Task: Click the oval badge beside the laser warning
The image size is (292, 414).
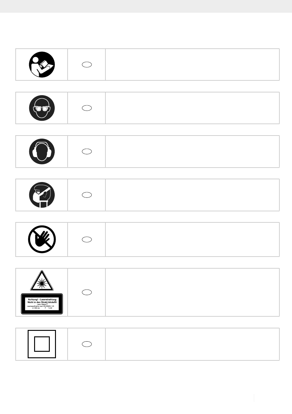Action: point(87,292)
